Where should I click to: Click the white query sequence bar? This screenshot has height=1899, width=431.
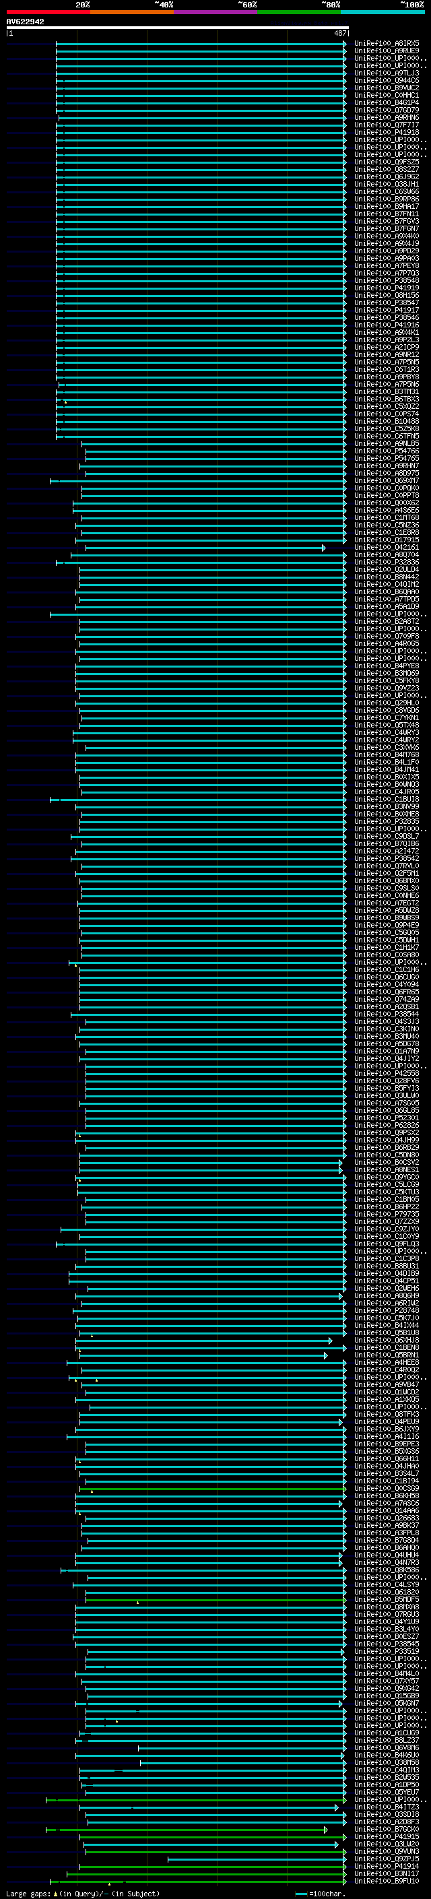178,27
